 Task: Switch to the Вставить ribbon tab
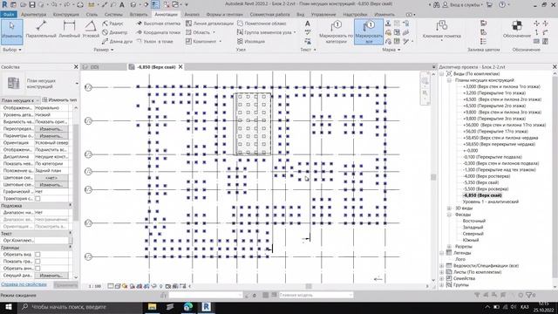point(139,15)
